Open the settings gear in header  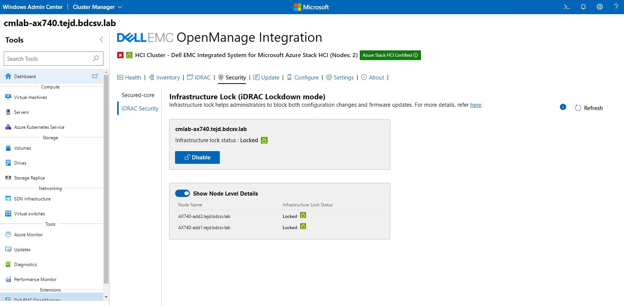point(600,7)
